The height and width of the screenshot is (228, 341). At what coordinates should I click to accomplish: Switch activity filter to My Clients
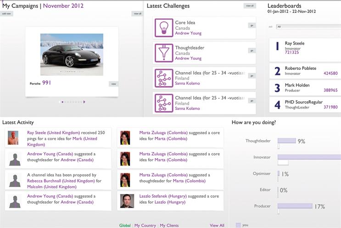pos(169,225)
